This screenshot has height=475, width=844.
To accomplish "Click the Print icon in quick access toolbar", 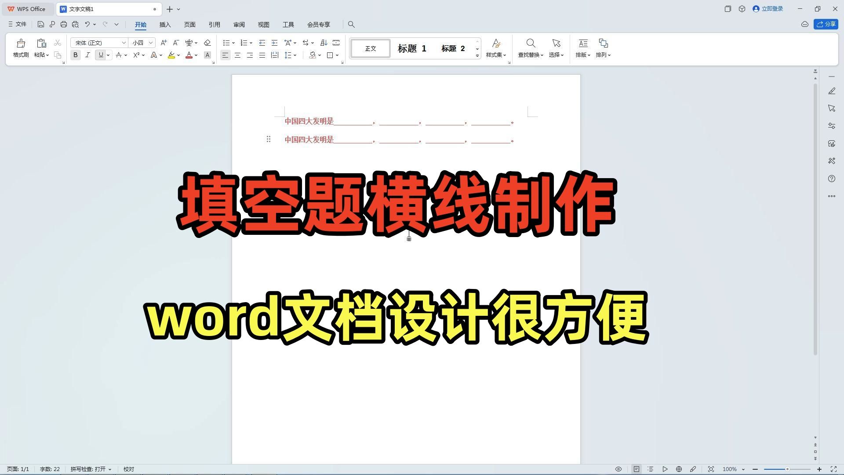I will (64, 24).
